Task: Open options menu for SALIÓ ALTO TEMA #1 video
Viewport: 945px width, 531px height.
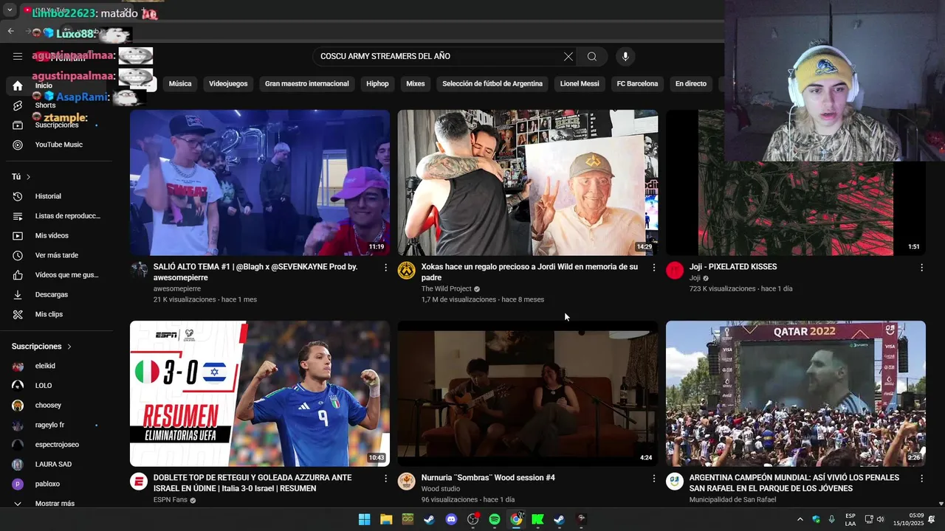Action: click(x=385, y=268)
